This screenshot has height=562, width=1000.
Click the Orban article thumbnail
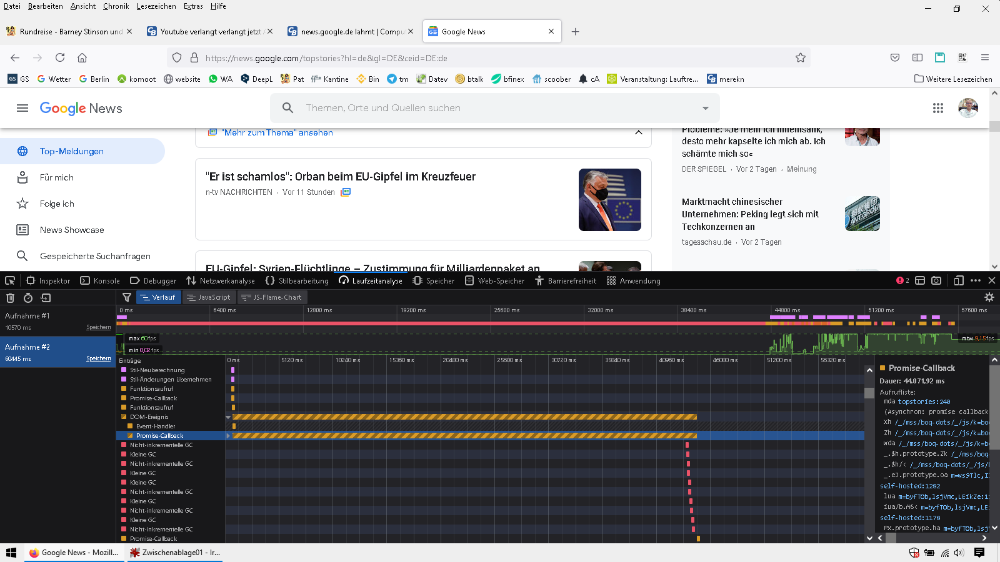pyautogui.click(x=610, y=200)
